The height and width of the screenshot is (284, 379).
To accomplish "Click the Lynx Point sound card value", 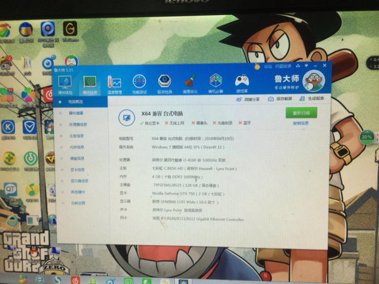I will tap(177, 210).
